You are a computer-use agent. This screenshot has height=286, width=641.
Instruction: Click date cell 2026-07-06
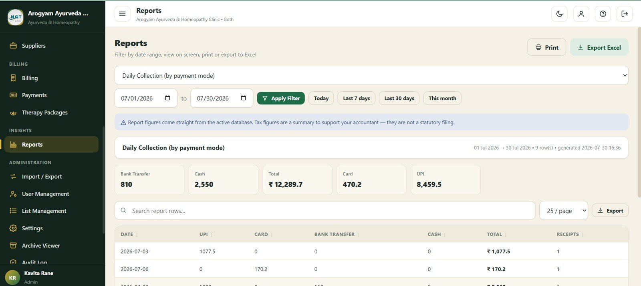click(x=134, y=269)
